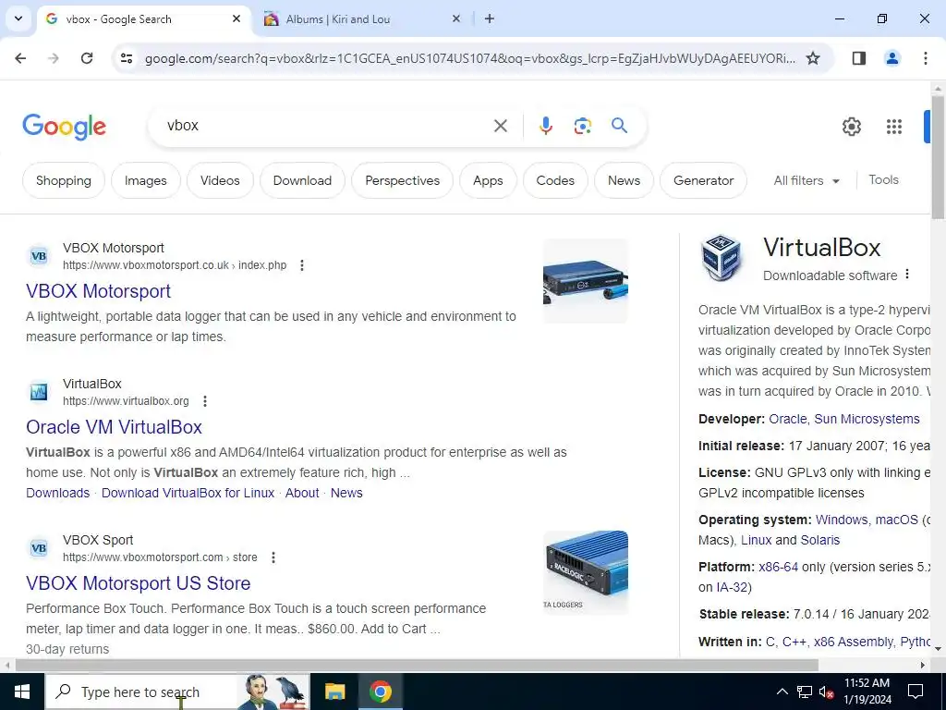The width and height of the screenshot is (946, 710).
Task: Click the horizontal scrollbar
Action: pyautogui.click(x=417, y=665)
